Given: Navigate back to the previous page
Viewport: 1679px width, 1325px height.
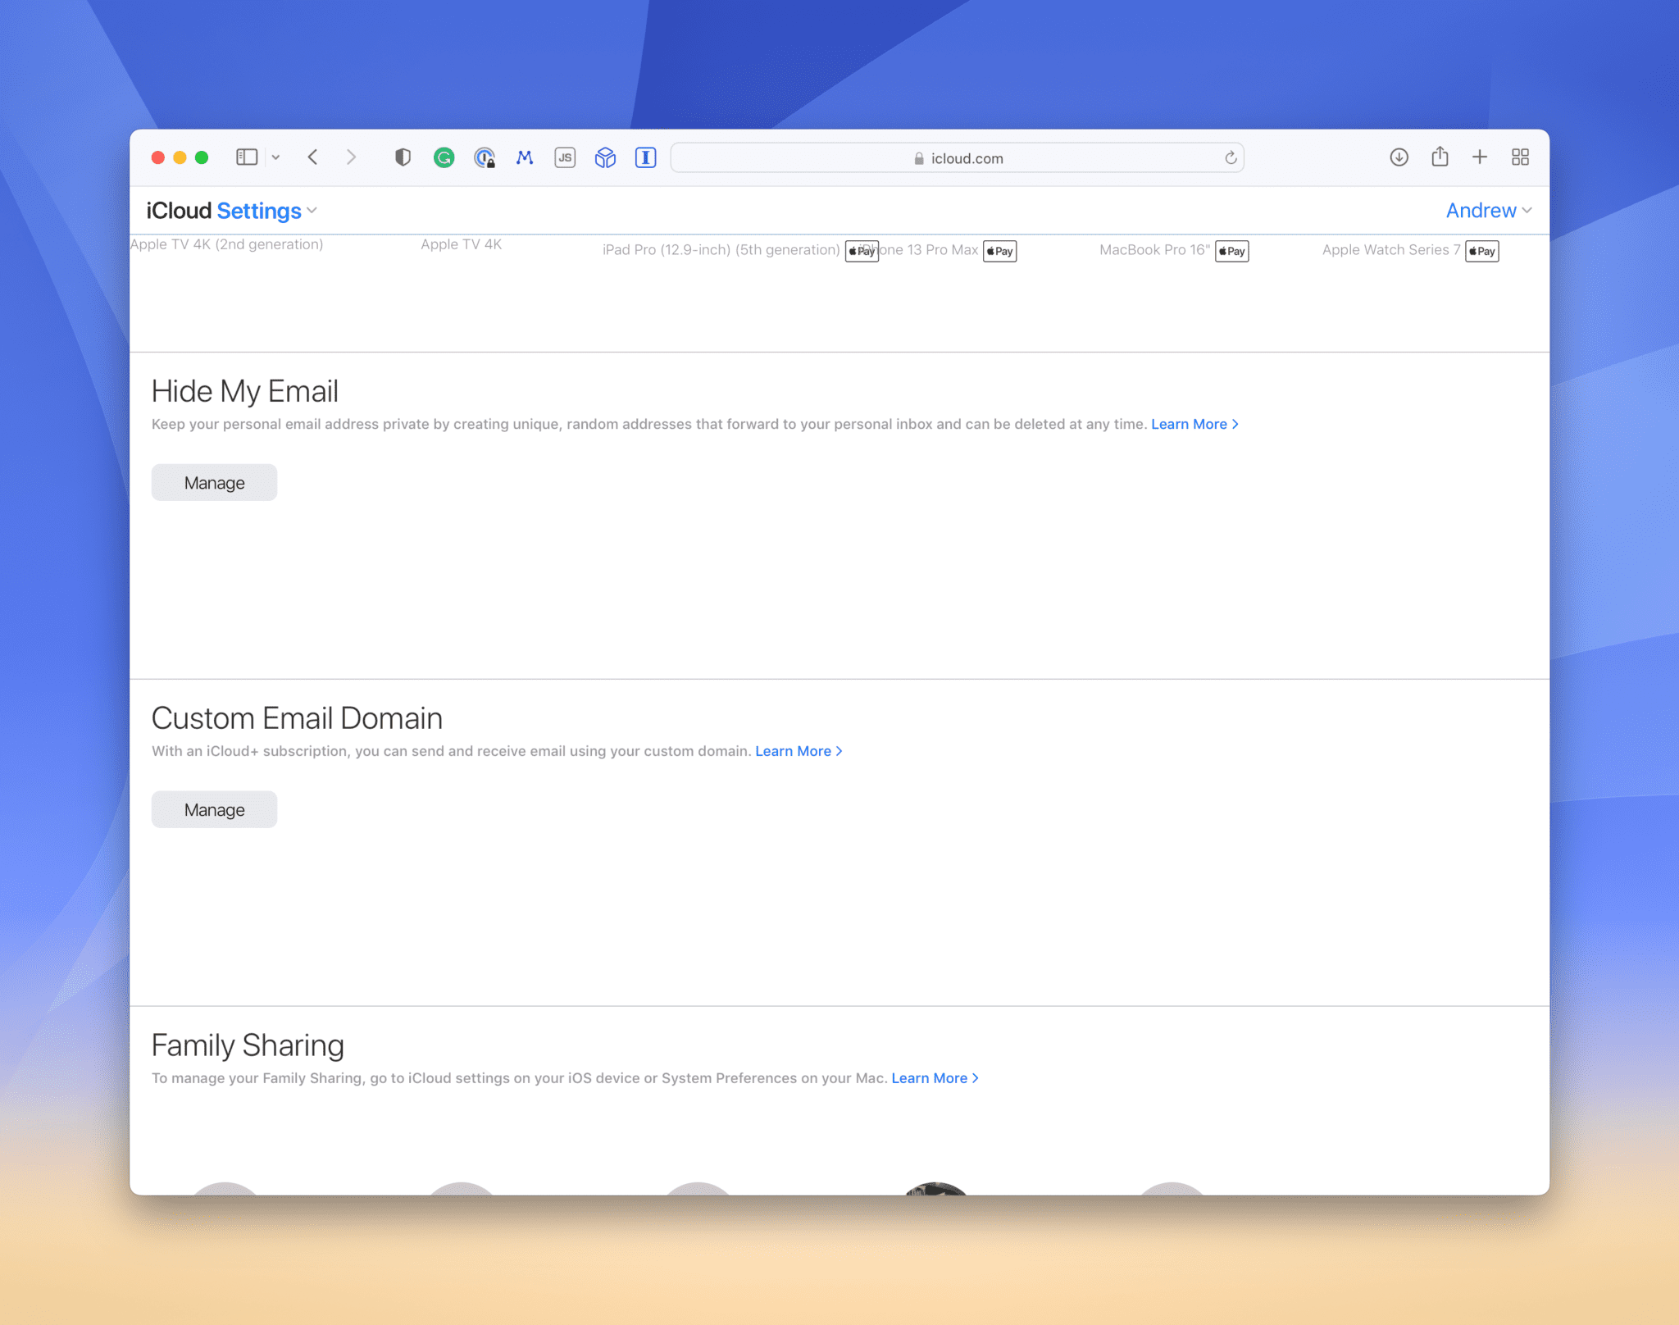Looking at the screenshot, I should point(312,157).
